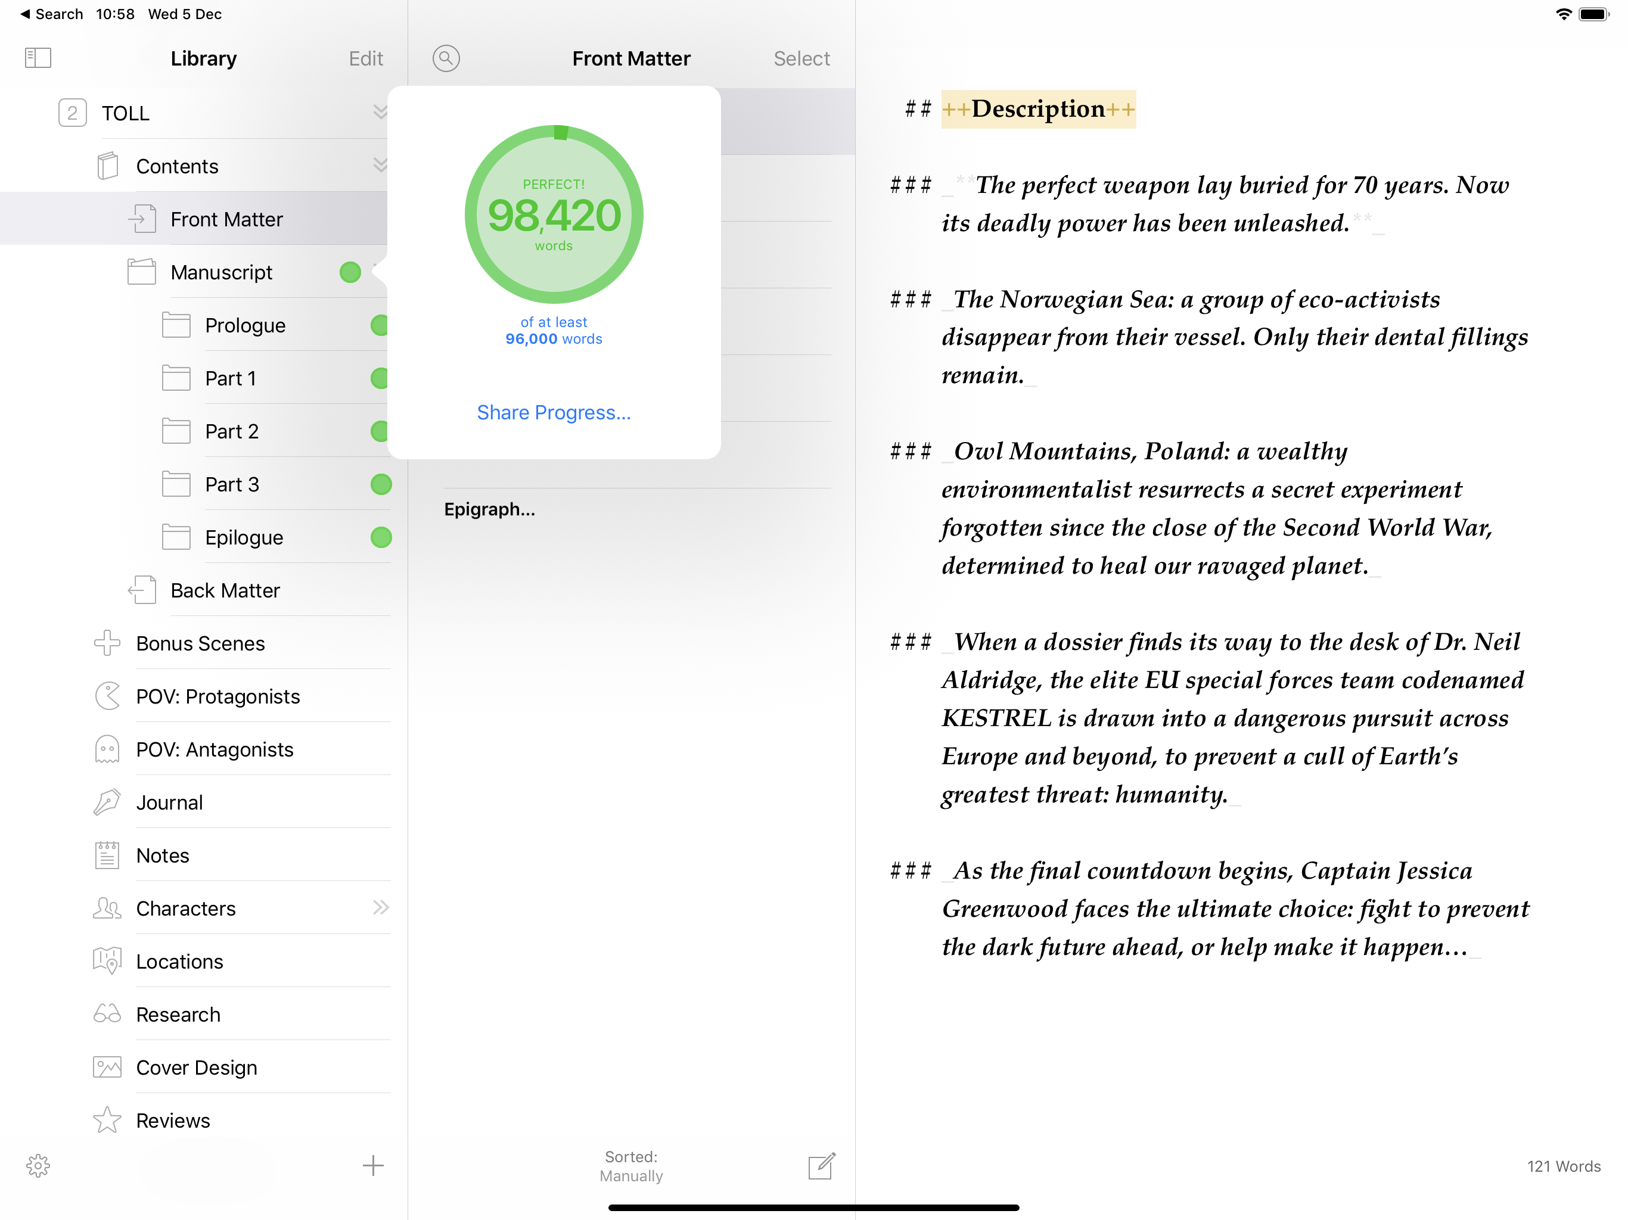Place cursor in the Description heading

click(x=1037, y=109)
